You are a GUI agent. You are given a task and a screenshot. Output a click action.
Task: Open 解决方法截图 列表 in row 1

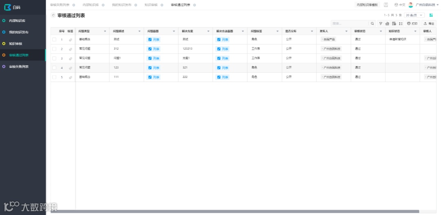223,40
